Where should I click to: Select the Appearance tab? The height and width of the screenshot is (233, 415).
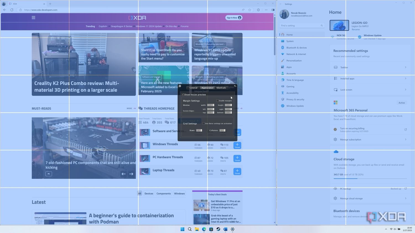(x=207, y=88)
